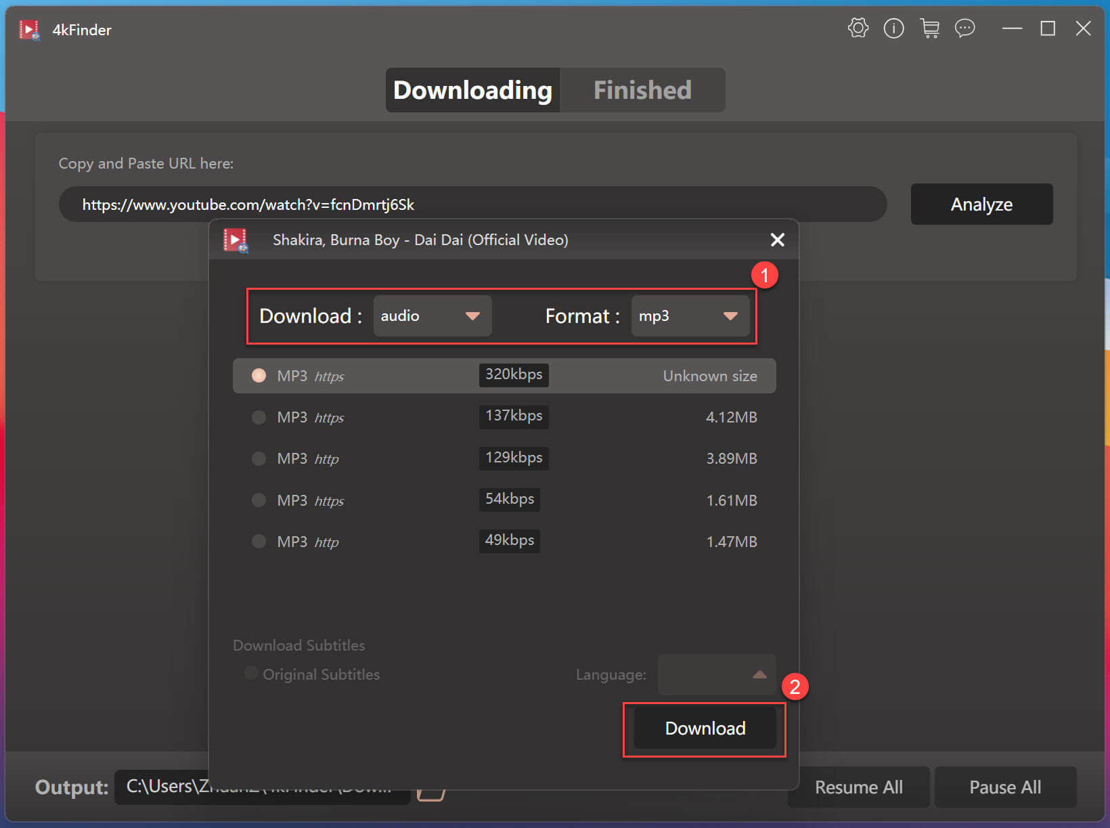Expand the subtitle Language dropdown

click(x=716, y=674)
